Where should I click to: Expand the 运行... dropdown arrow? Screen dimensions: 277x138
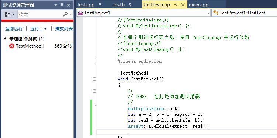(45, 29)
